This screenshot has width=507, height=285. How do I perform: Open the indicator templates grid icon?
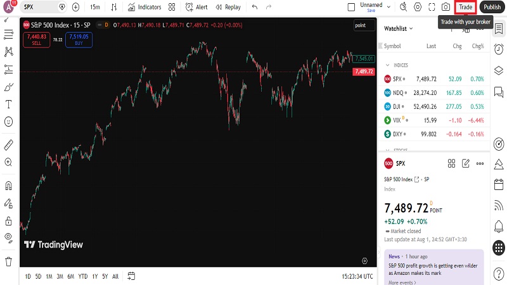[x=172, y=7]
